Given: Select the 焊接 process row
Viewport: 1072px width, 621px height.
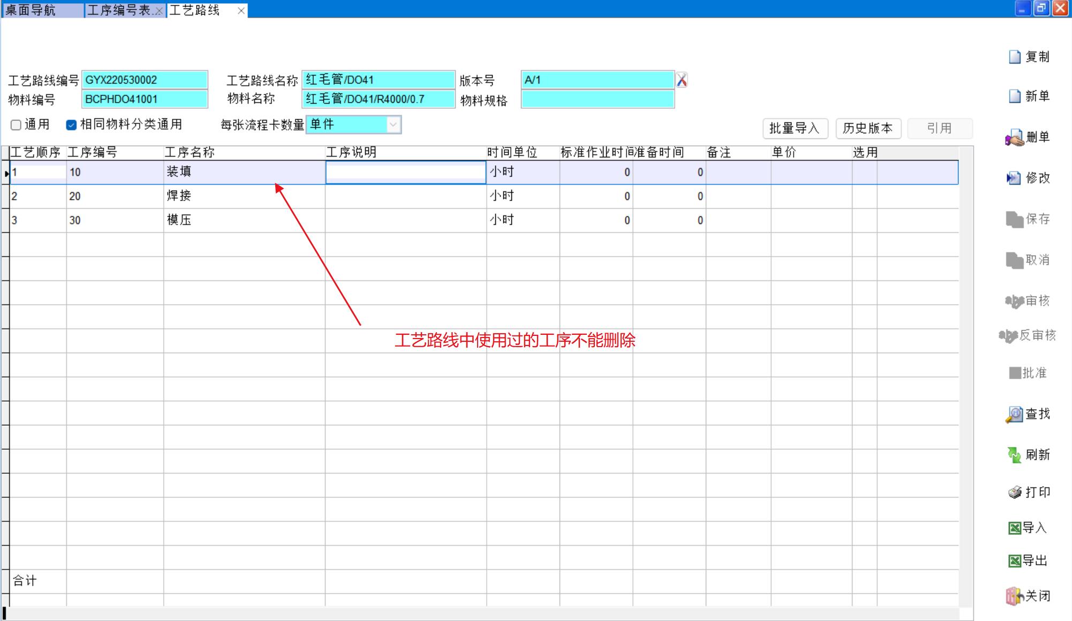Looking at the screenshot, I should (179, 196).
